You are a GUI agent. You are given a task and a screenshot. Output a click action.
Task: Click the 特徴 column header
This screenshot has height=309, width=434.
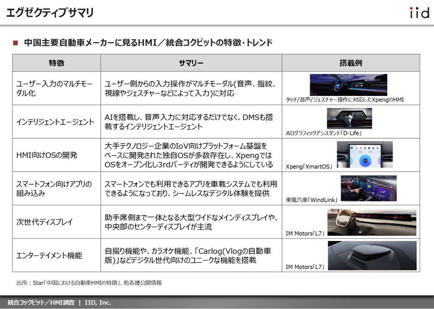coord(57,63)
